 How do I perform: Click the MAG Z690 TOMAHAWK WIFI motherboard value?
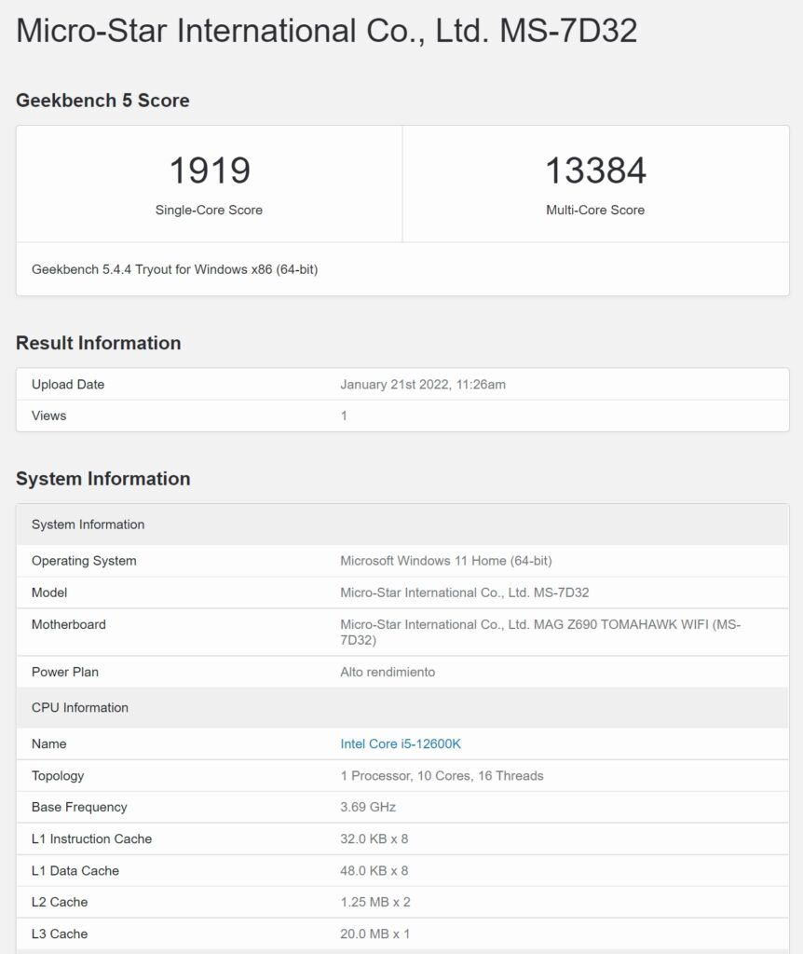[540, 633]
